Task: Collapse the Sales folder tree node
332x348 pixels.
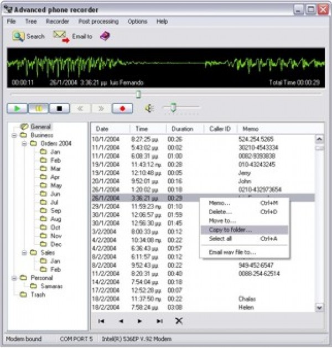Action: tap(24, 252)
